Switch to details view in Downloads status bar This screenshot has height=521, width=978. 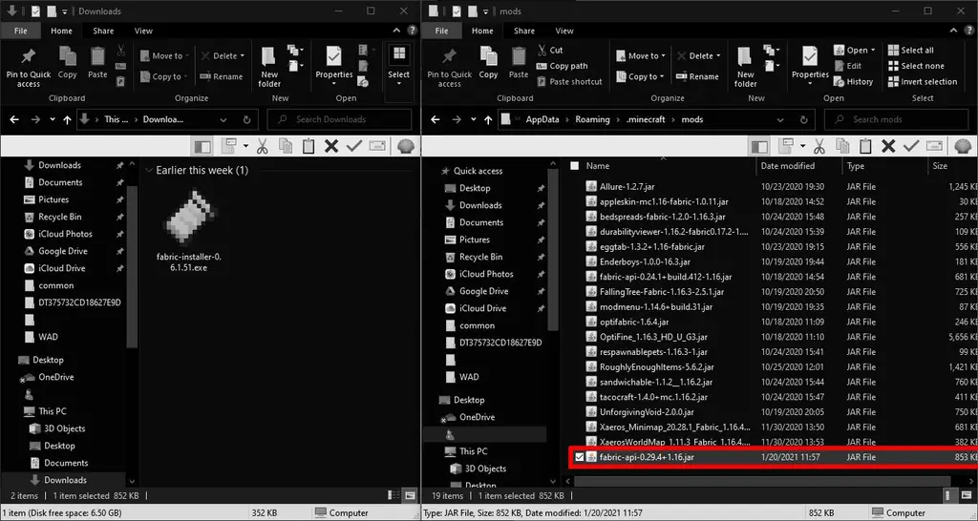tap(393, 495)
